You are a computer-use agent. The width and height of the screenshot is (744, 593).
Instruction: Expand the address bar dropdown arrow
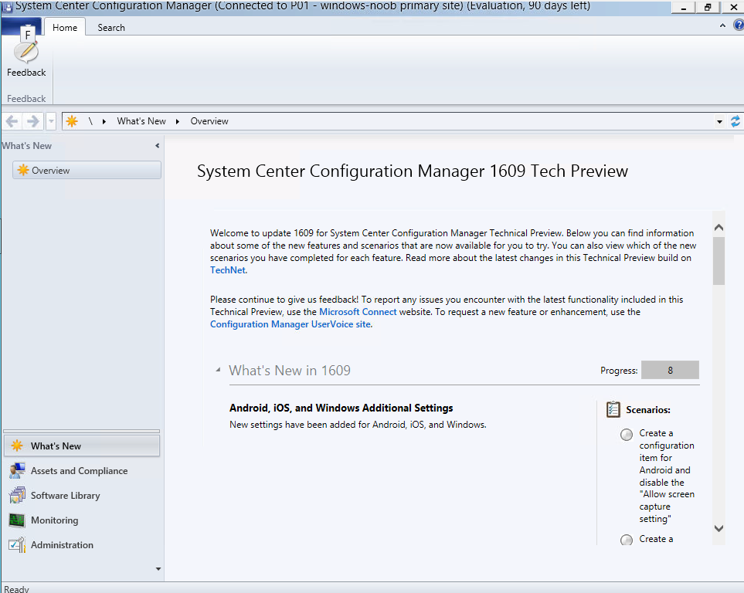click(719, 122)
